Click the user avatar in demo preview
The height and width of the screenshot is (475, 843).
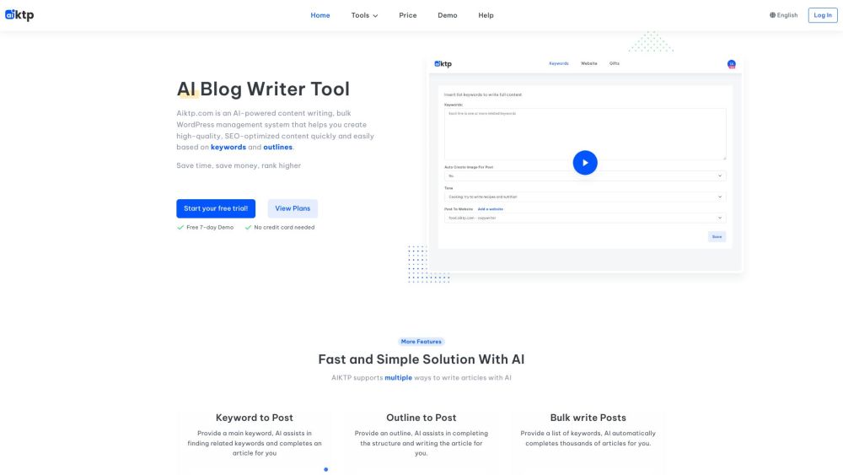(x=731, y=64)
